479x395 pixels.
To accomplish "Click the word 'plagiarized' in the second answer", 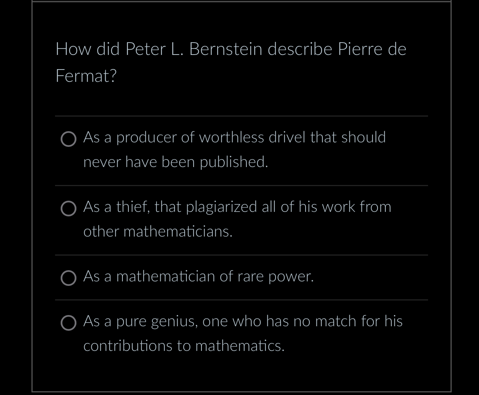I will [x=221, y=207].
